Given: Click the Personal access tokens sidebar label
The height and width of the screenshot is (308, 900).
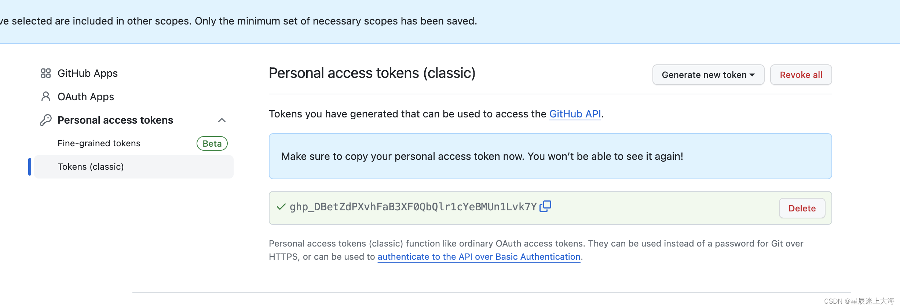Looking at the screenshot, I should (115, 120).
